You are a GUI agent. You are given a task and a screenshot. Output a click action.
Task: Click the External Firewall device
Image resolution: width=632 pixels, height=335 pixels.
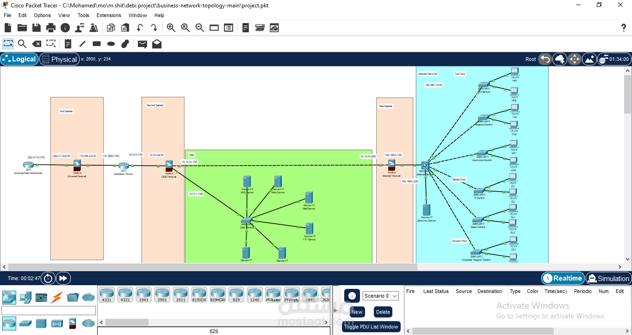pos(77,165)
